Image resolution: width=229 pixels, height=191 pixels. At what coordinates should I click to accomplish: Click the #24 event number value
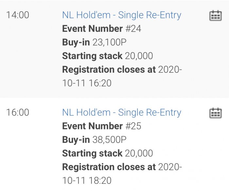(x=133, y=29)
